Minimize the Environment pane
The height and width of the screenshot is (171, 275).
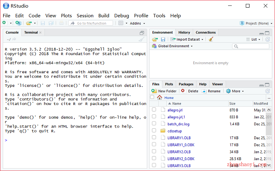262,33
